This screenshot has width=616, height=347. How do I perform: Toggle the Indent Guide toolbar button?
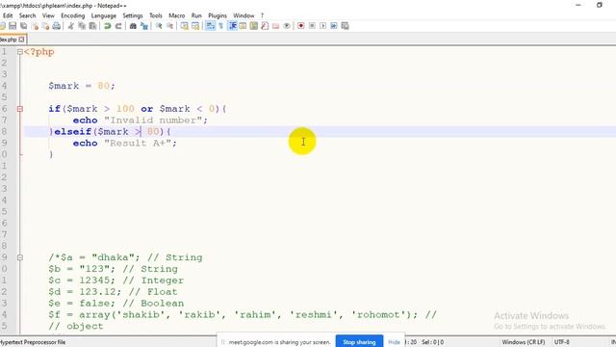click(x=232, y=26)
